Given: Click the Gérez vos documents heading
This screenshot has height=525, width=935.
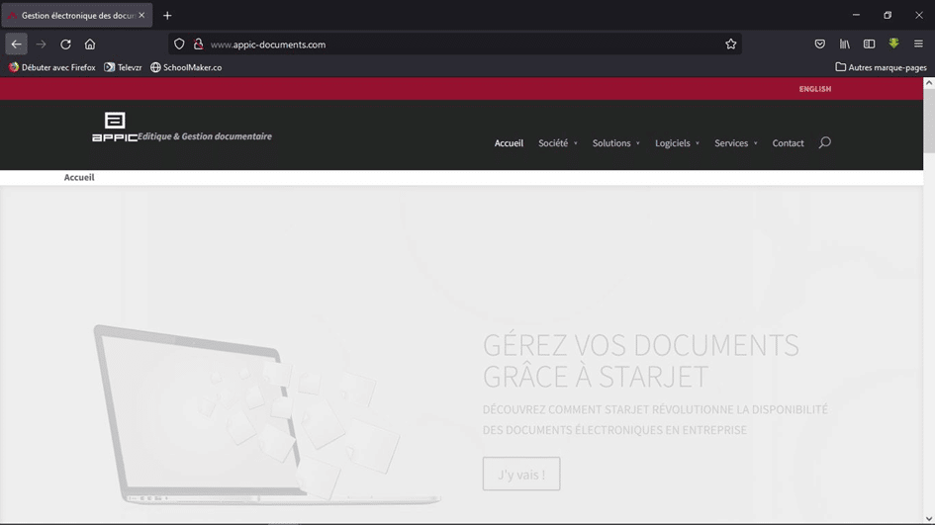Looking at the screenshot, I should click(x=640, y=361).
